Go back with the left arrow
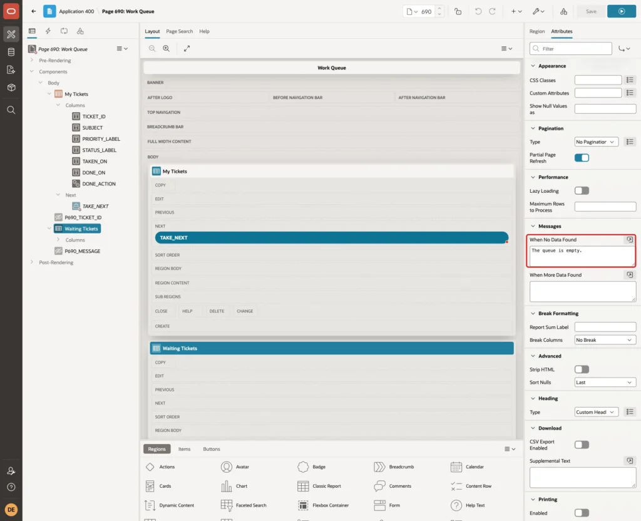641x521 pixels. pyautogui.click(x=34, y=11)
